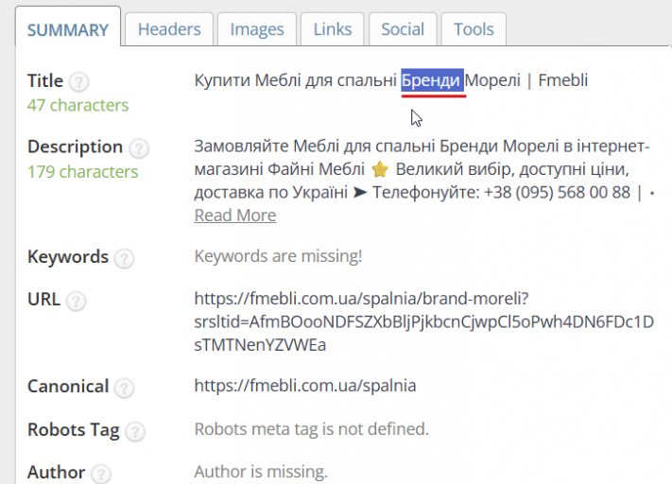This screenshot has width=672, height=484.
Task: Click the 'Keywords are missing!' message
Action: pyautogui.click(x=278, y=256)
